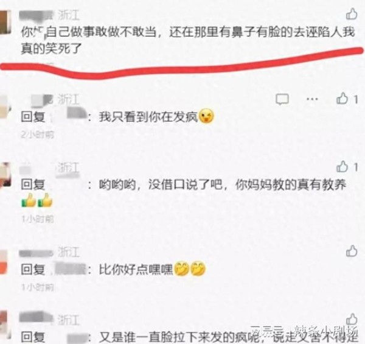365x344 pixels.
Task: Like the comment 哟哟哟，没借口说了吧
Action: [x=342, y=167]
